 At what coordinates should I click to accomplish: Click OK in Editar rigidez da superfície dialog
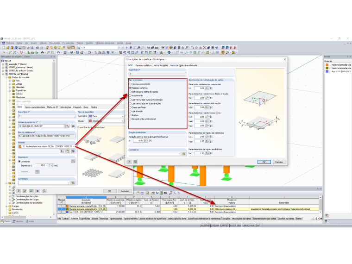[264, 162]
